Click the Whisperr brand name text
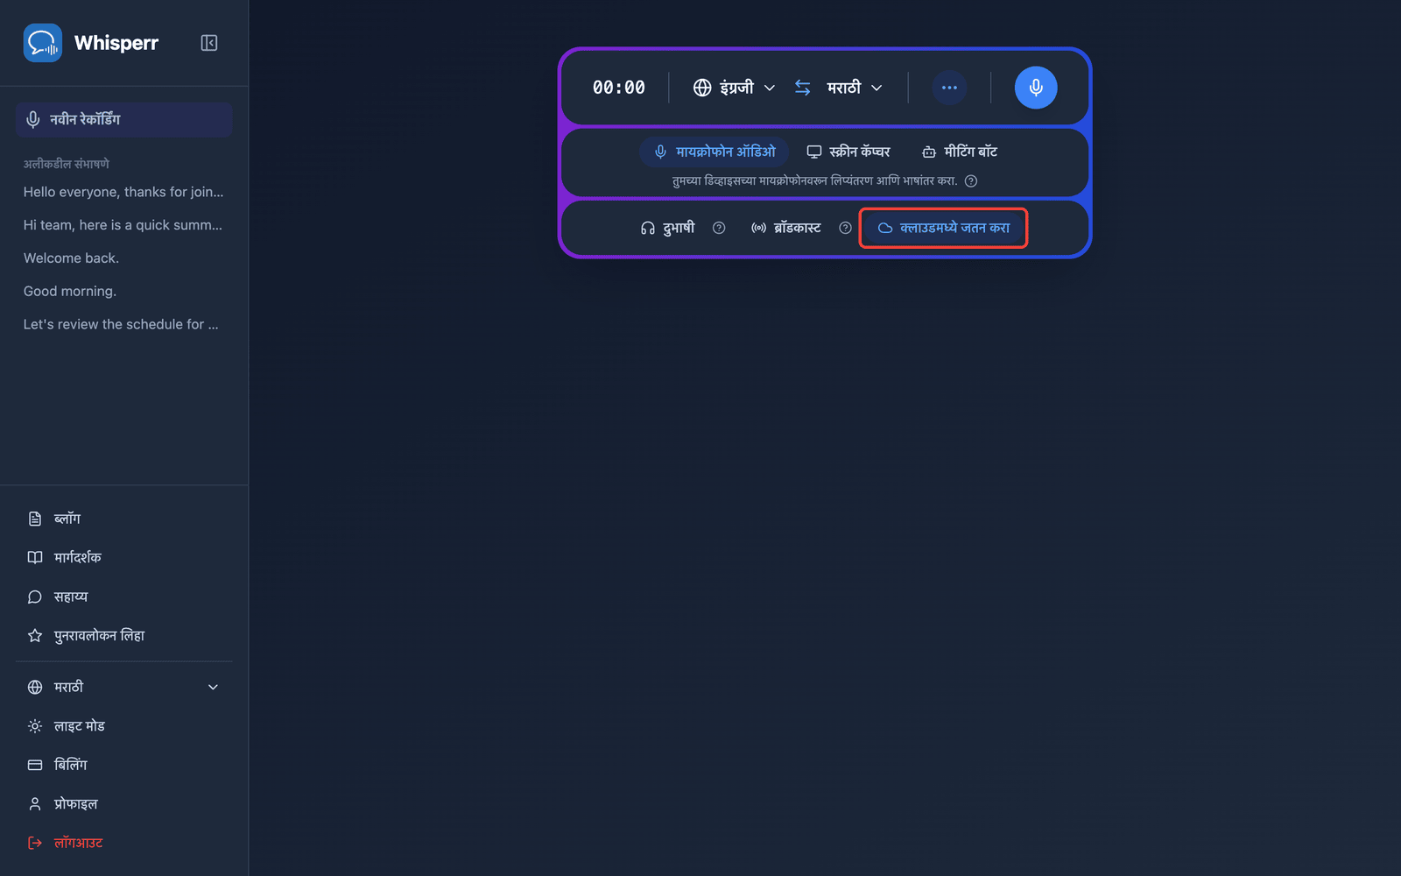 (116, 43)
